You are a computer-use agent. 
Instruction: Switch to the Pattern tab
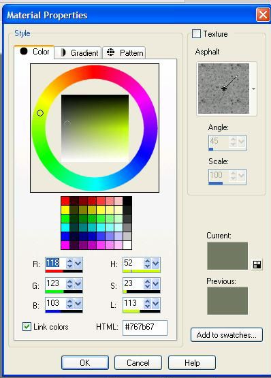tap(124, 52)
